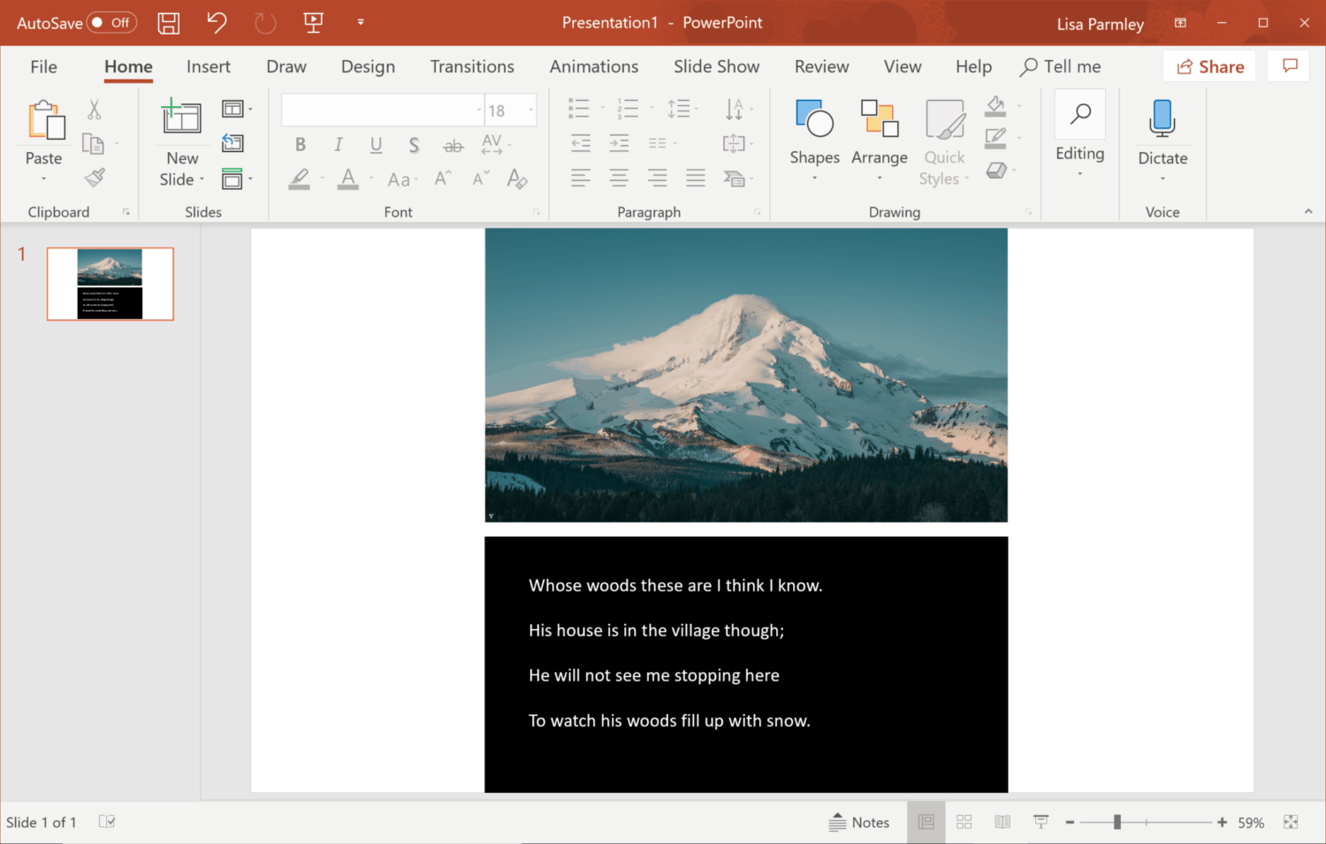Screen dimensions: 1326x844
Task: Open the Transitions tab
Action: (472, 66)
